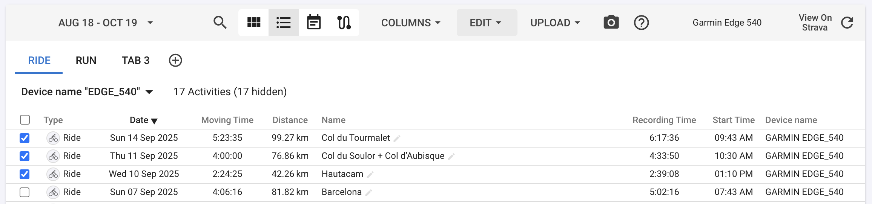Open the AUG 18 - OCT 19 date range dropdown
Image resolution: width=872 pixels, height=204 pixels.
106,23
